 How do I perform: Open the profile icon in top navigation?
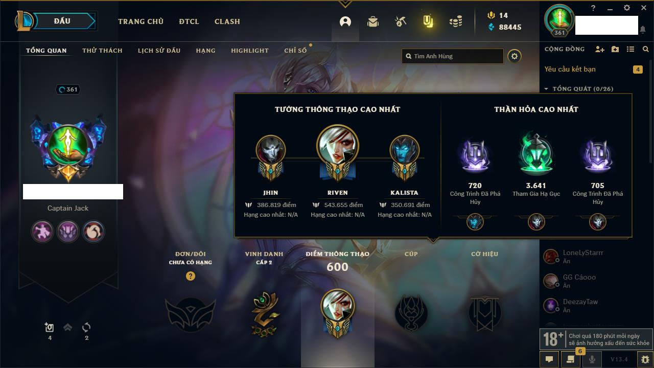pos(345,21)
